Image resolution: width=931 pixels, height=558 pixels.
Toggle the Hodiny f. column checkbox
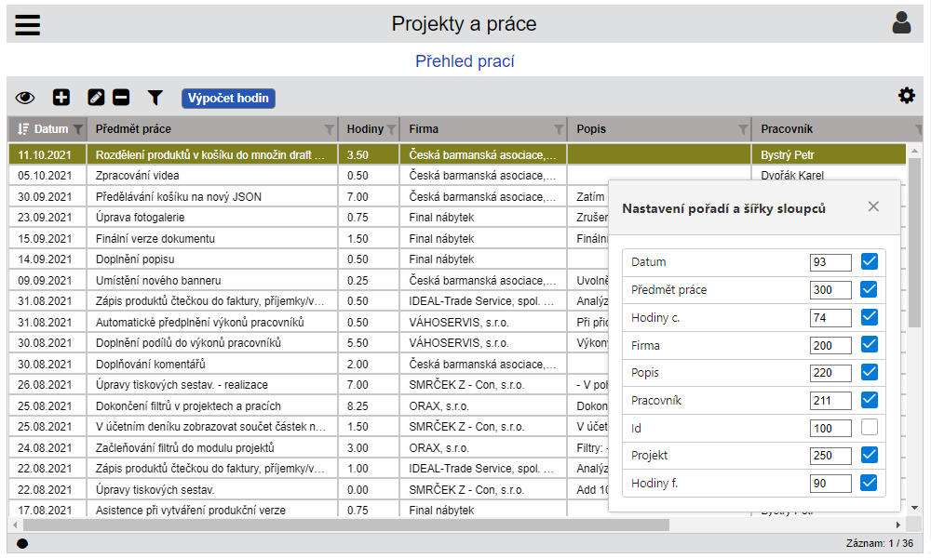click(870, 483)
